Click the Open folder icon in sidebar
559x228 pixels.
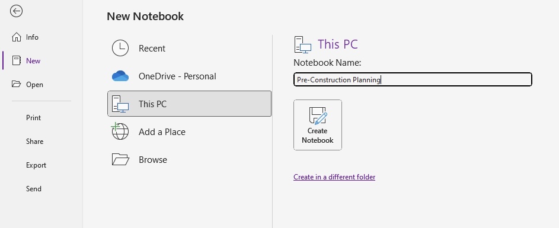coord(17,84)
